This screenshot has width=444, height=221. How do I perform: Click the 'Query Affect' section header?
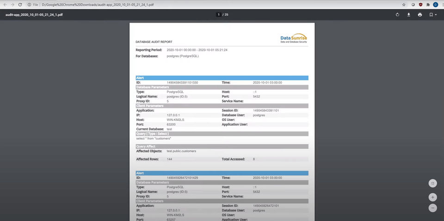pyautogui.click(x=222, y=146)
